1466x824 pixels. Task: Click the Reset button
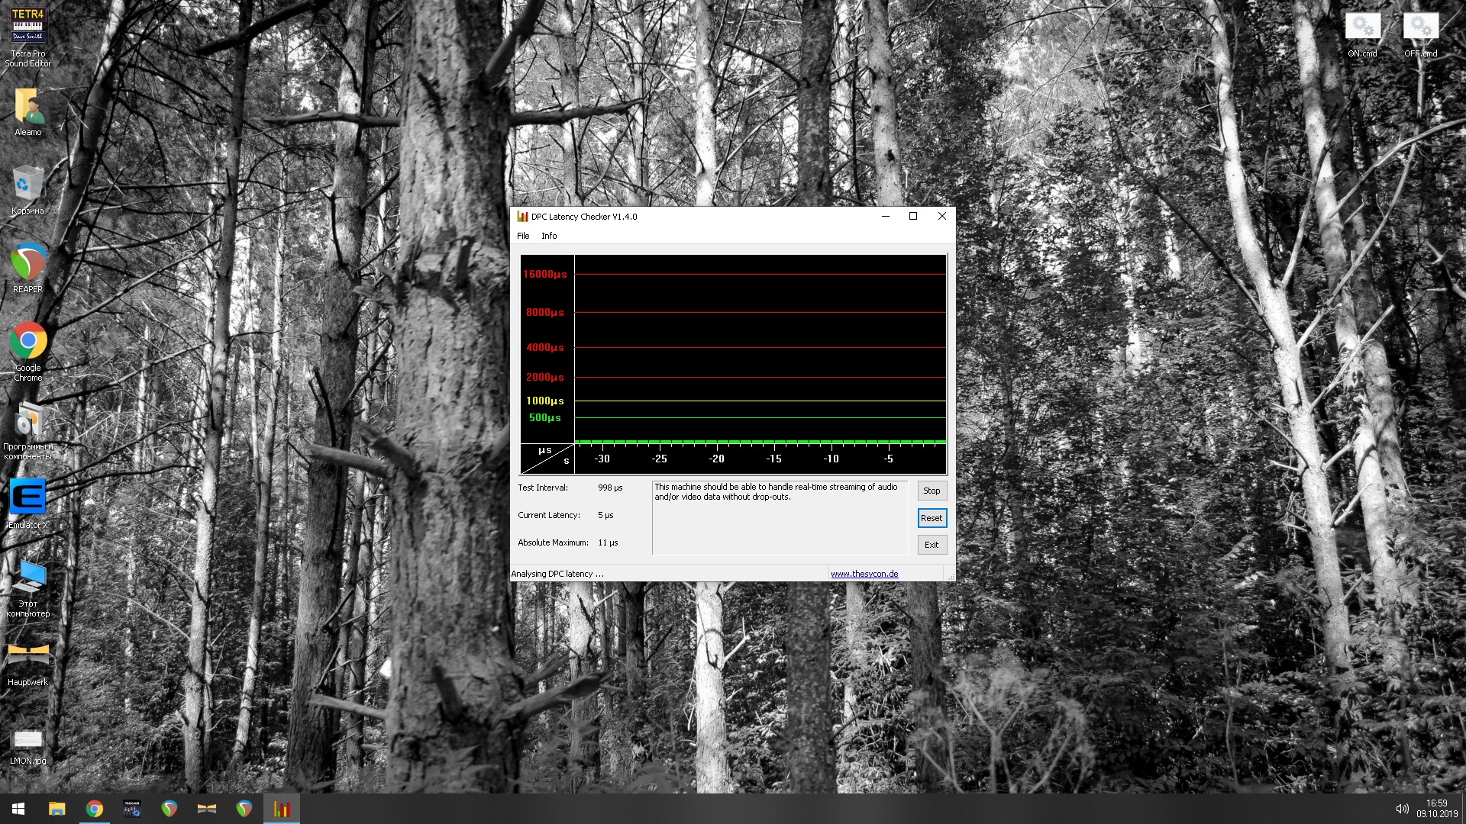932,518
